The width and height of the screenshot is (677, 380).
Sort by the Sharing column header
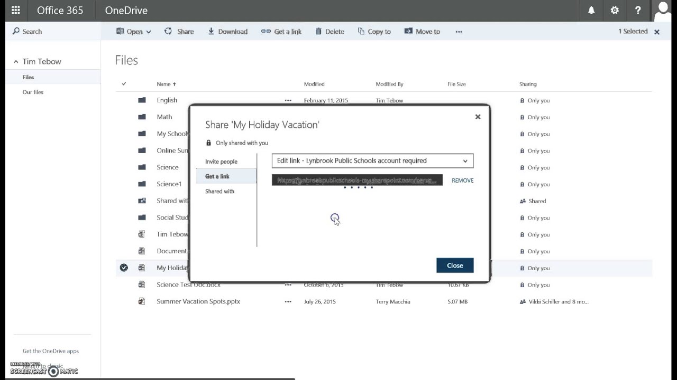tap(528, 84)
